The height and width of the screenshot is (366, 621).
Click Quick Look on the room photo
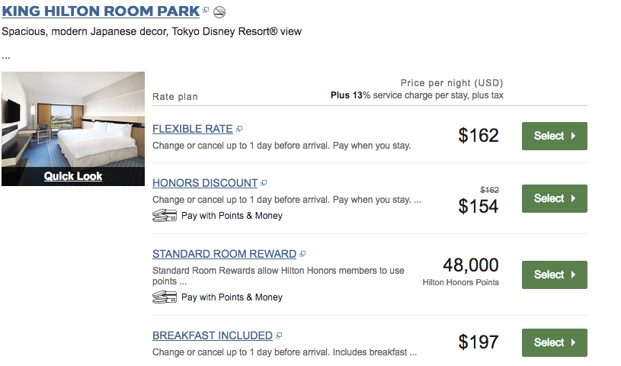73,176
